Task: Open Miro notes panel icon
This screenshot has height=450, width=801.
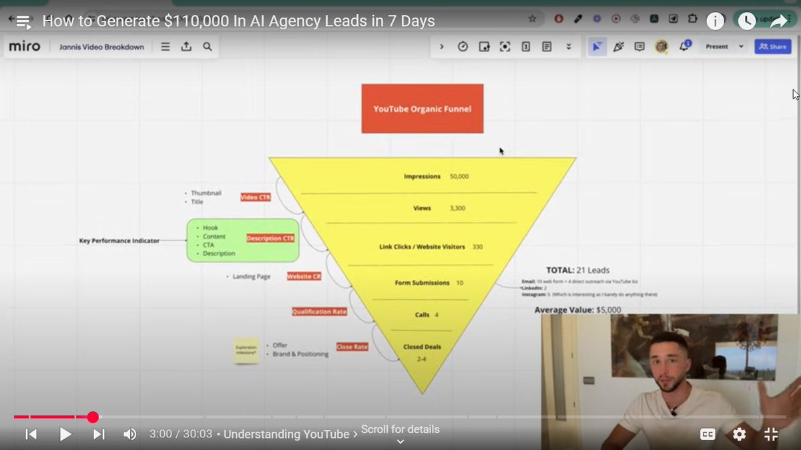Action: click(547, 47)
